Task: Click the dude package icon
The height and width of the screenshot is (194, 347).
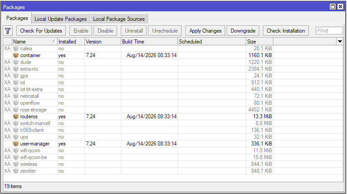Action: 16,62
